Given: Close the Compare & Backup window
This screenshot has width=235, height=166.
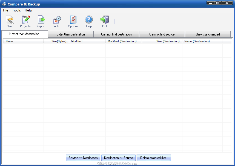Looking at the screenshot, I should click(227, 3).
